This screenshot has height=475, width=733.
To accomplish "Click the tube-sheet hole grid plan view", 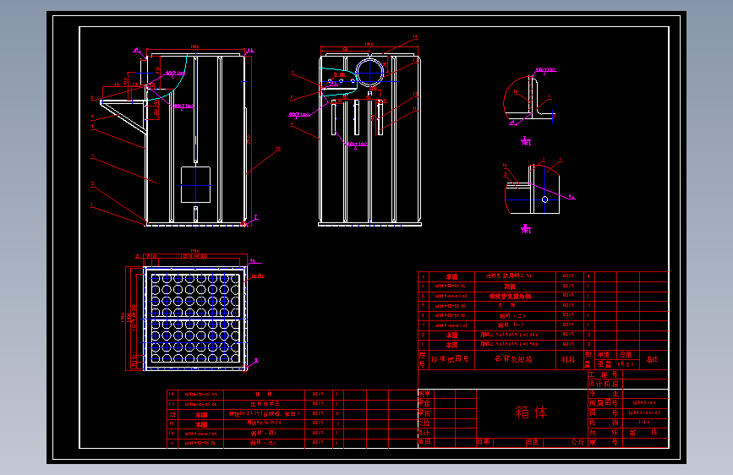I will coord(195,319).
